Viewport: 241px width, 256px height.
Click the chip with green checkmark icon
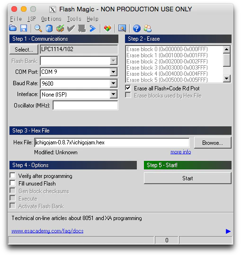[x=60, y=28]
